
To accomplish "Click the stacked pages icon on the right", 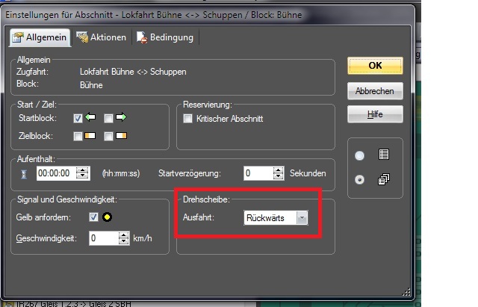I will (x=384, y=180).
